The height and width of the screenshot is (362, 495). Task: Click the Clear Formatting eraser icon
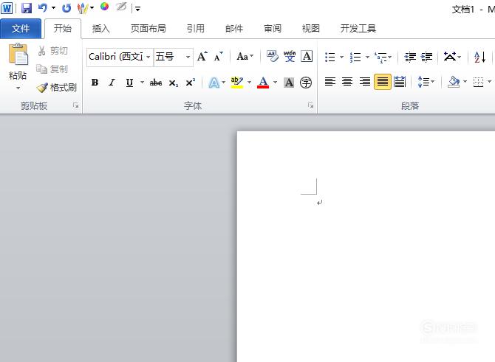pyautogui.click(x=273, y=56)
